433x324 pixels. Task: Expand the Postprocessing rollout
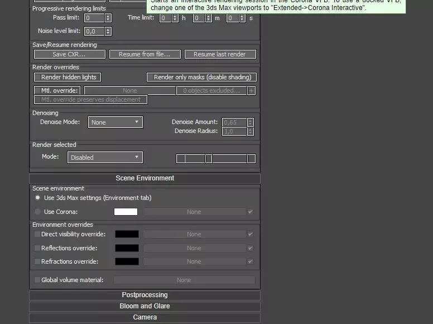pos(145,295)
